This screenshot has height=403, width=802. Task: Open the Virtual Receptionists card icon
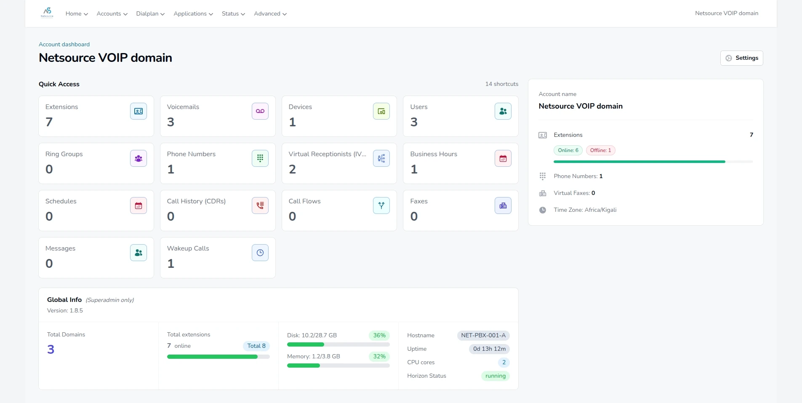[x=381, y=158]
